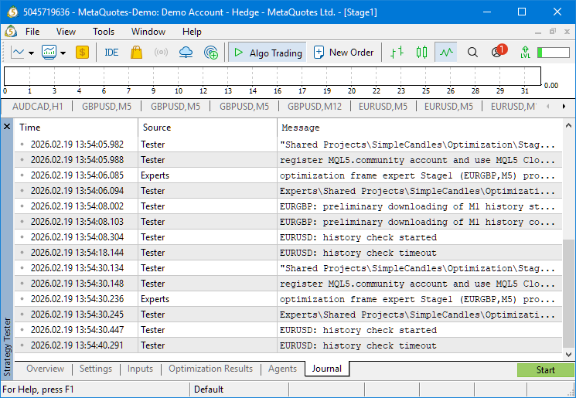Screen dimensions: 576x398
Task: Close the Strategy Tester panel X
Action: tap(7, 127)
